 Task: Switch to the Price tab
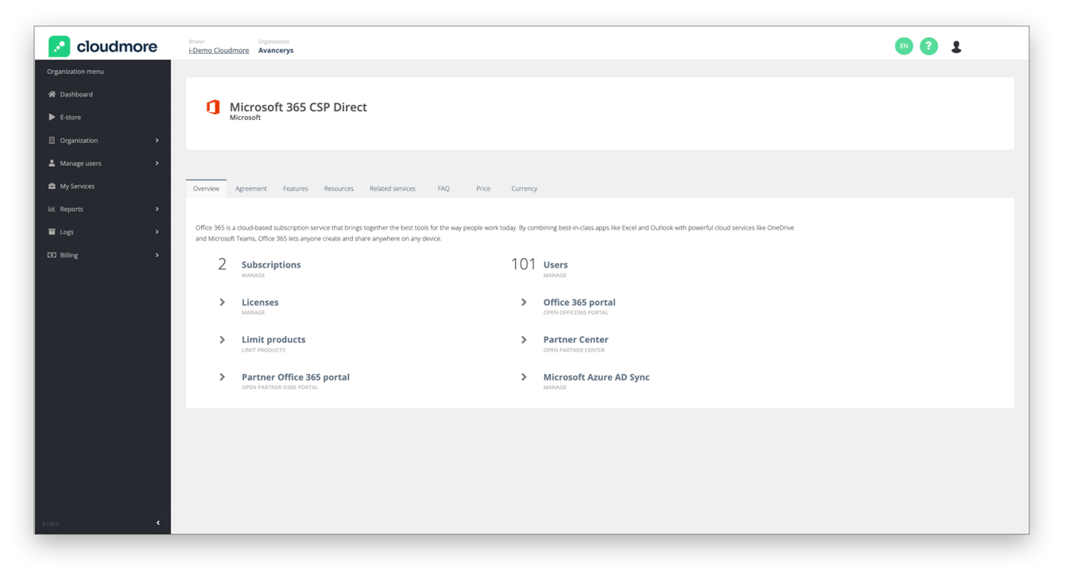(x=483, y=188)
